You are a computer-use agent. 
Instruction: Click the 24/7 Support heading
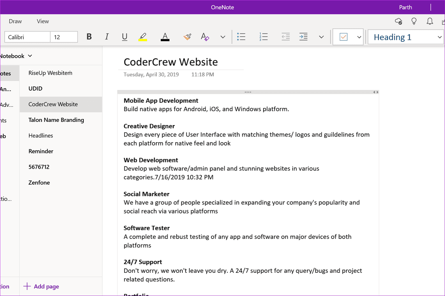[143, 262]
